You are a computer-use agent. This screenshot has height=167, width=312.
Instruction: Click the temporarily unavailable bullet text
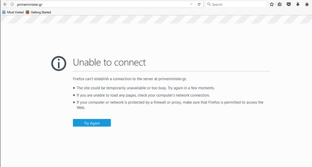(x=146, y=88)
